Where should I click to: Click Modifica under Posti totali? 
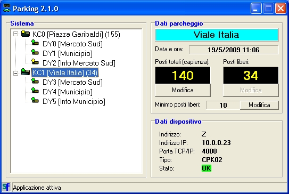click(x=183, y=90)
